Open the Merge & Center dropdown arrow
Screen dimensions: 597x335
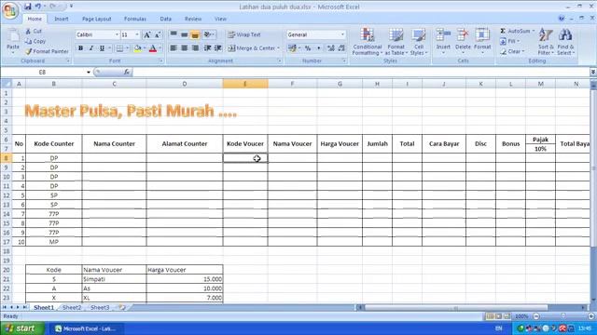[279, 48]
